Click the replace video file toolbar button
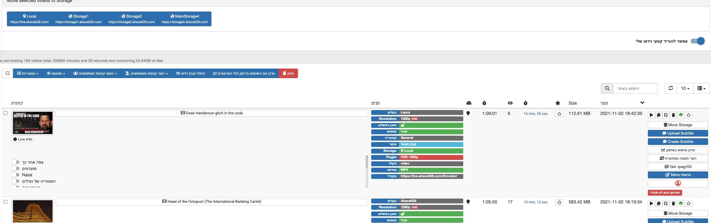Image resolution: width=711 pixels, height=223 pixels. (x=190, y=73)
